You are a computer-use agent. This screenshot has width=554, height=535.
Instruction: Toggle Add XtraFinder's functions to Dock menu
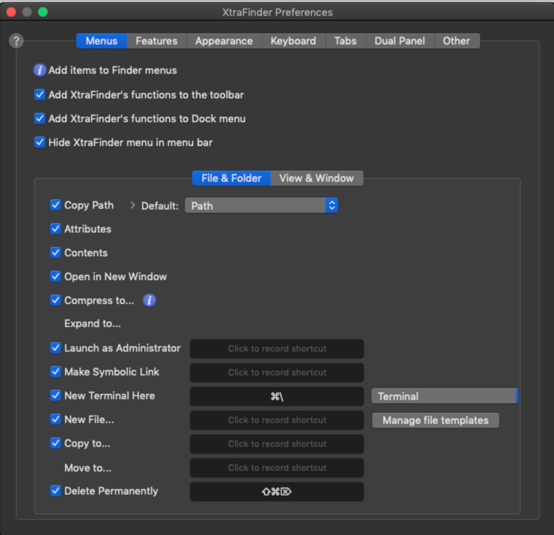coord(40,118)
